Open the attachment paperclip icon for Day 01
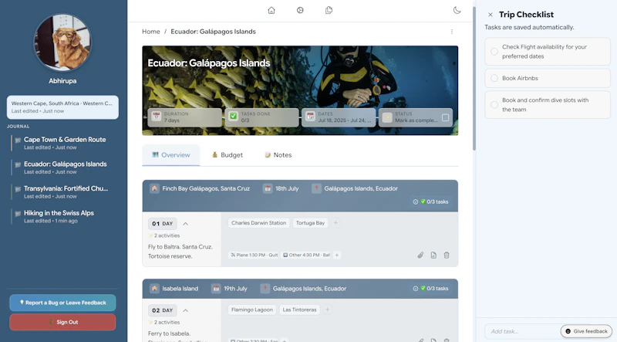The width and height of the screenshot is (617, 342). coord(420,255)
